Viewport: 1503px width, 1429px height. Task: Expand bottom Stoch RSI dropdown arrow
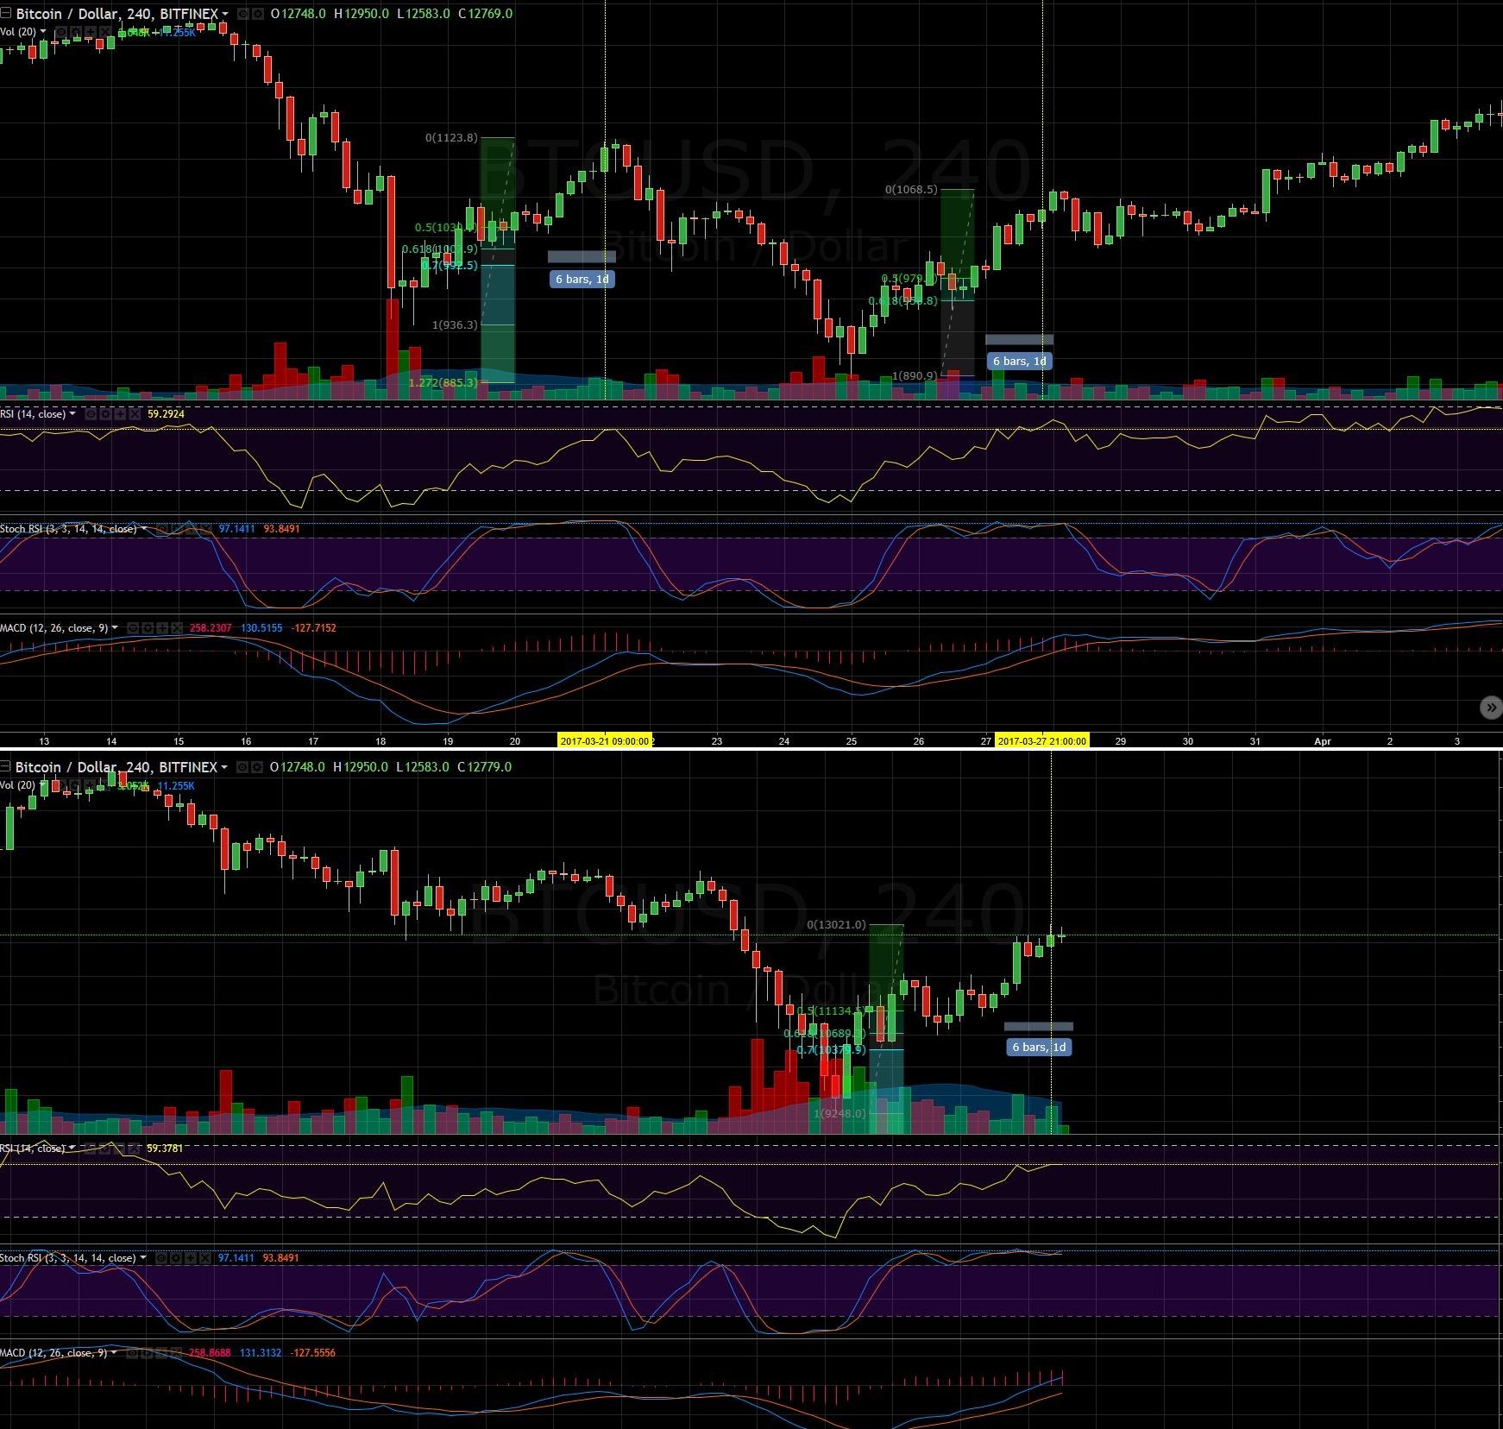click(143, 1257)
